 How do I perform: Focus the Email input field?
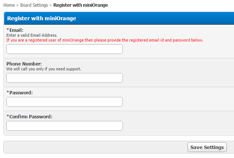[x=65, y=49]
